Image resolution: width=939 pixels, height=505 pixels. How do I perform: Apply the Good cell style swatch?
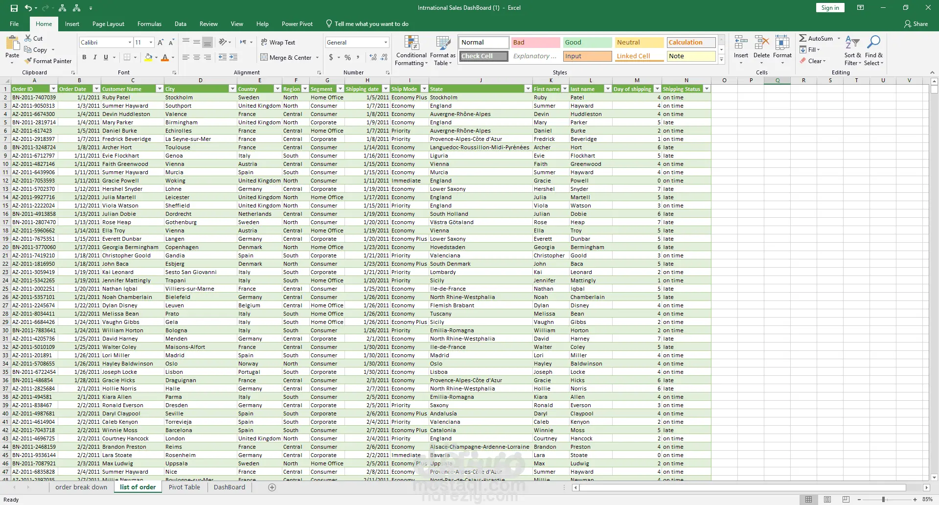587,43
